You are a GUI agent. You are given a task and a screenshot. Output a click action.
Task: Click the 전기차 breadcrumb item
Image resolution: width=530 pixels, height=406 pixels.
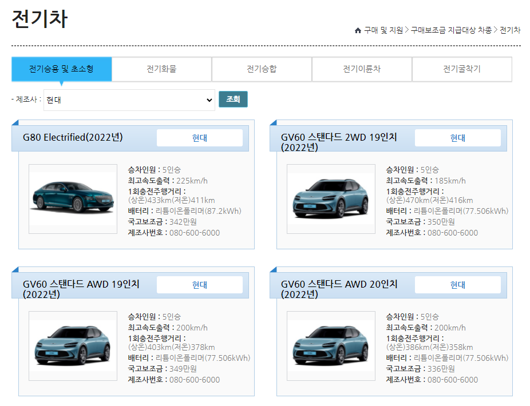tap(510, 30)
